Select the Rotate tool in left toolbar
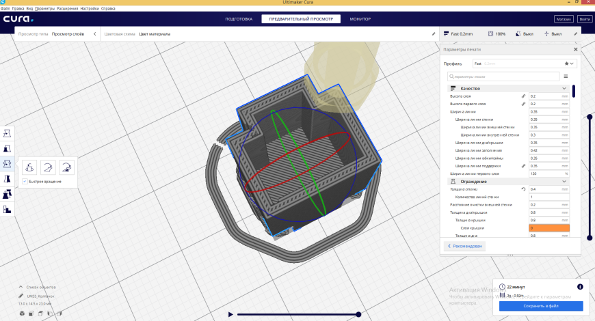 (7, 164)
